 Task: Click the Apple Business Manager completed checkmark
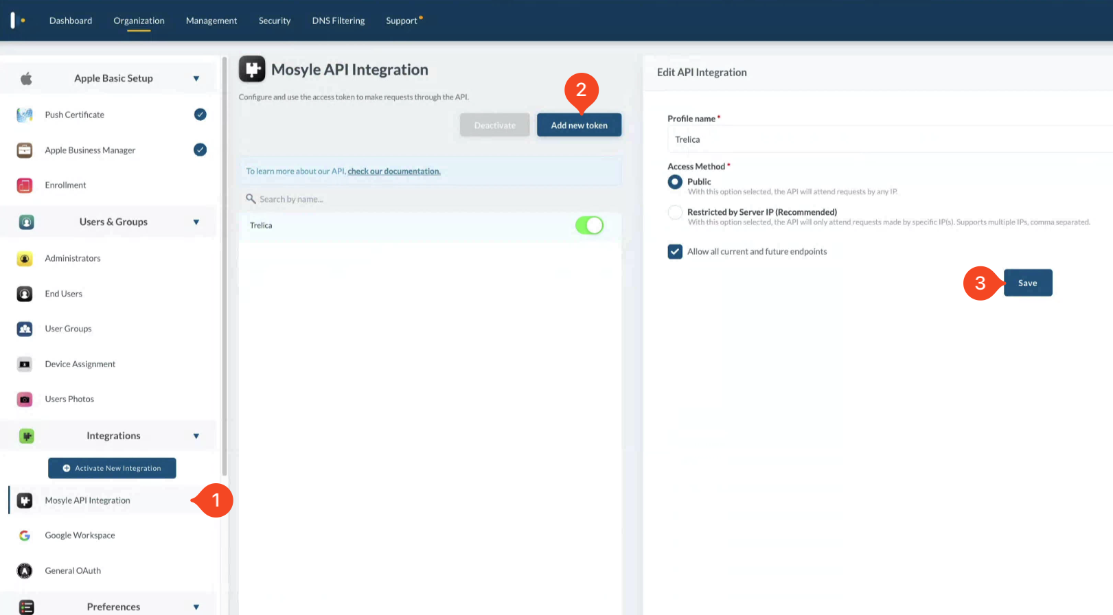tap(200, 150)
